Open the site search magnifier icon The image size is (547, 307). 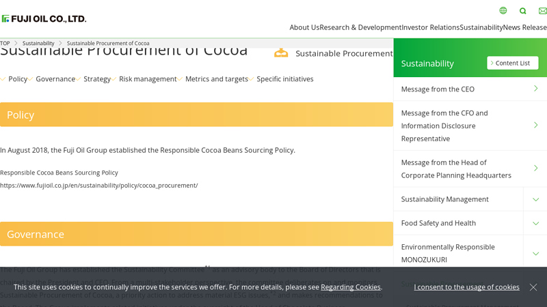(x=522, y=11)
